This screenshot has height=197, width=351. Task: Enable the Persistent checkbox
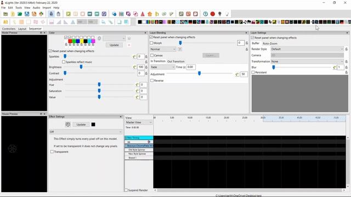click(253, 72)
